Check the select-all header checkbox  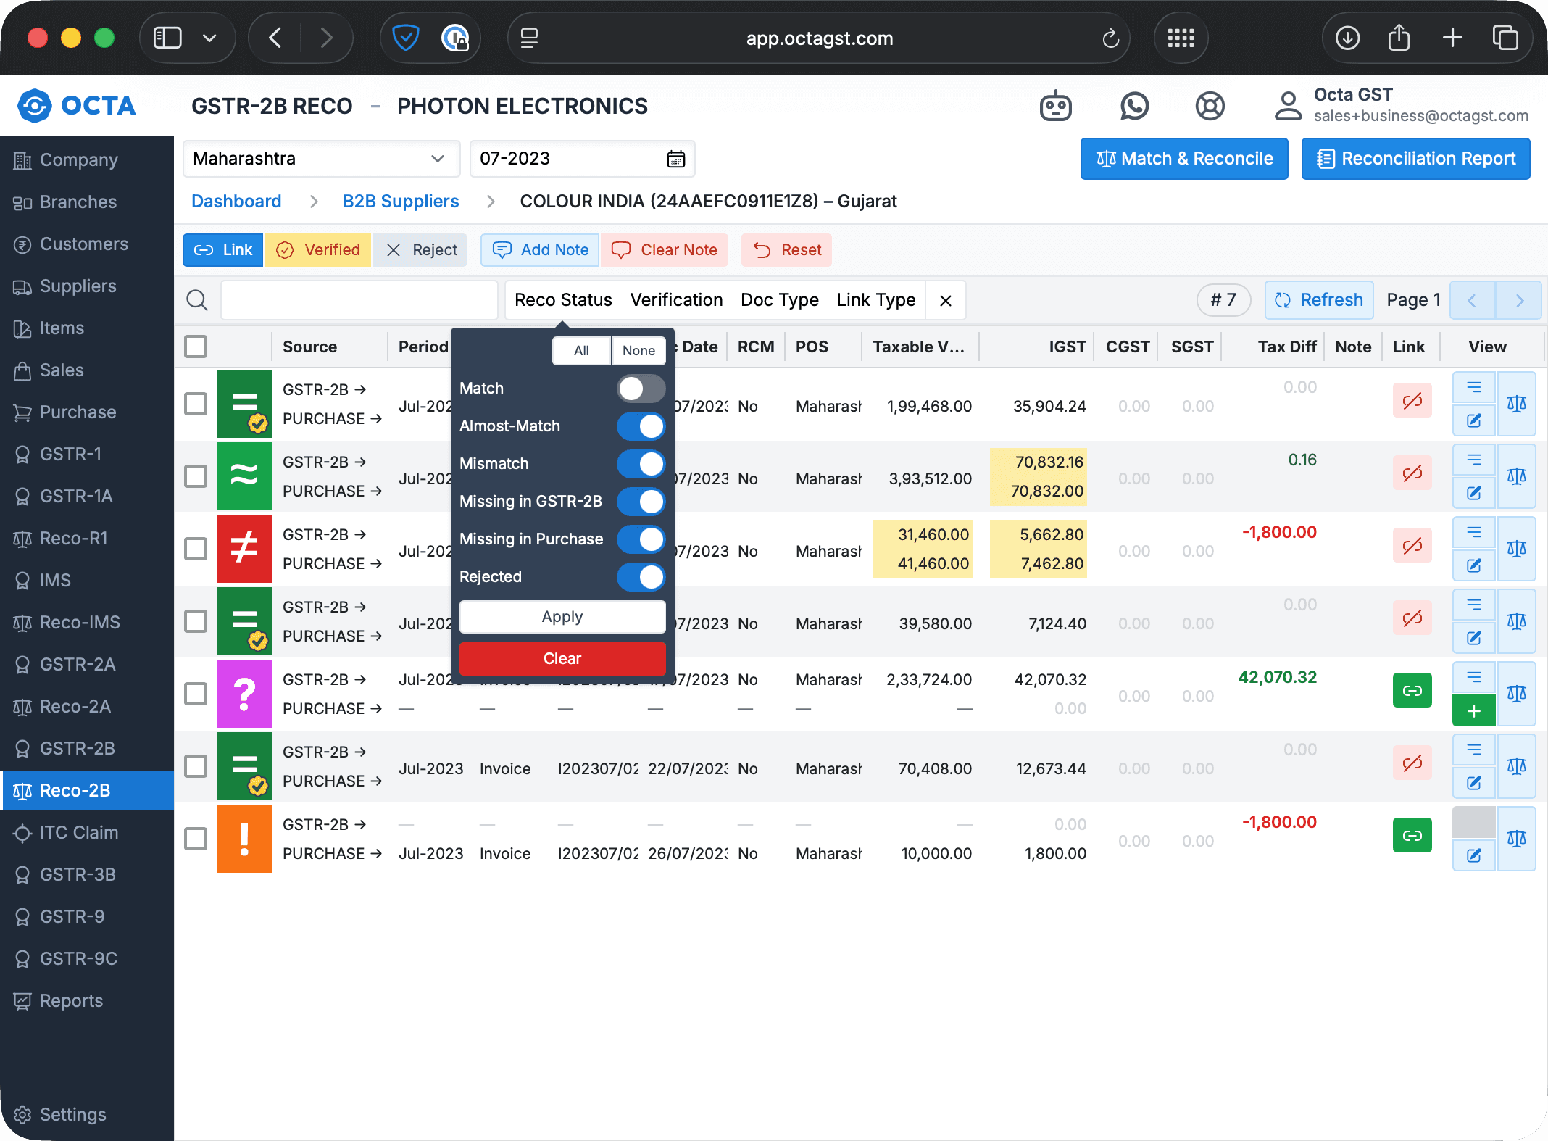coord(196,347)
